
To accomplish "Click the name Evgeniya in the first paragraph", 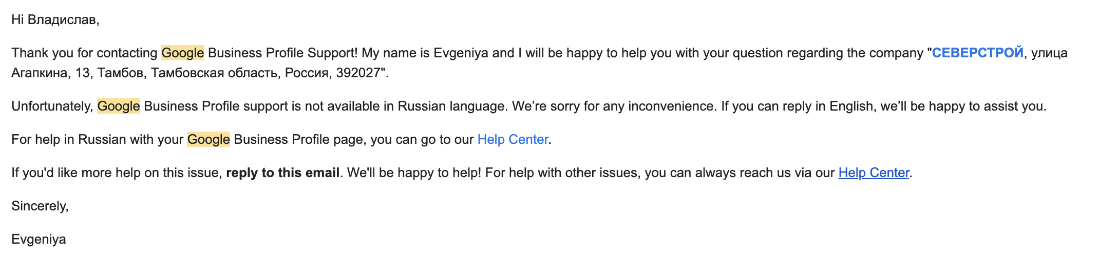I will tap(461, 53).
